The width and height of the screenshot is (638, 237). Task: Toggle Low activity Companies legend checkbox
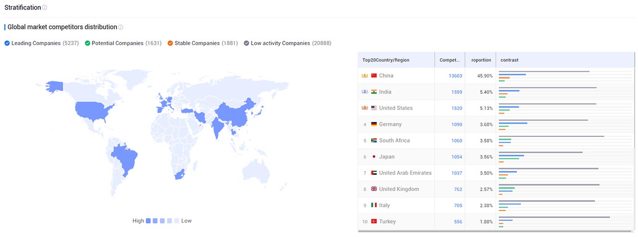(246, 43)
